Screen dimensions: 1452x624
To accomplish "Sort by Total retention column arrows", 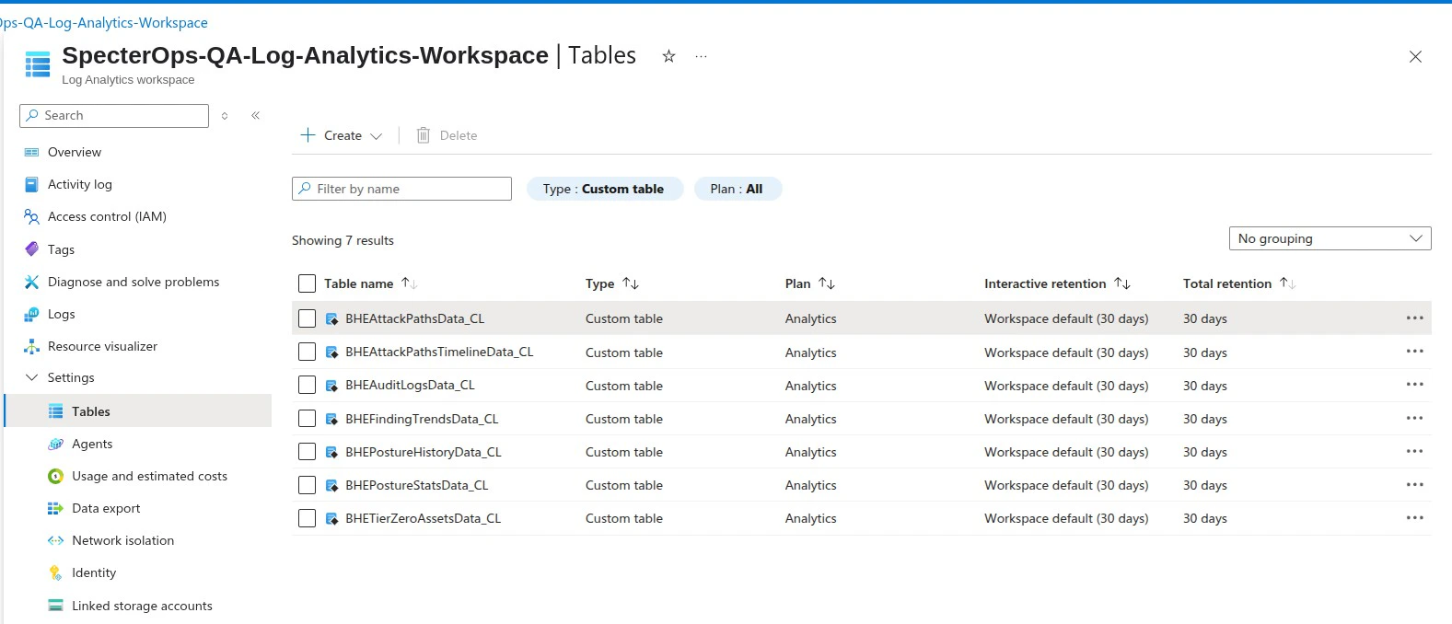I will (1287, 283).
